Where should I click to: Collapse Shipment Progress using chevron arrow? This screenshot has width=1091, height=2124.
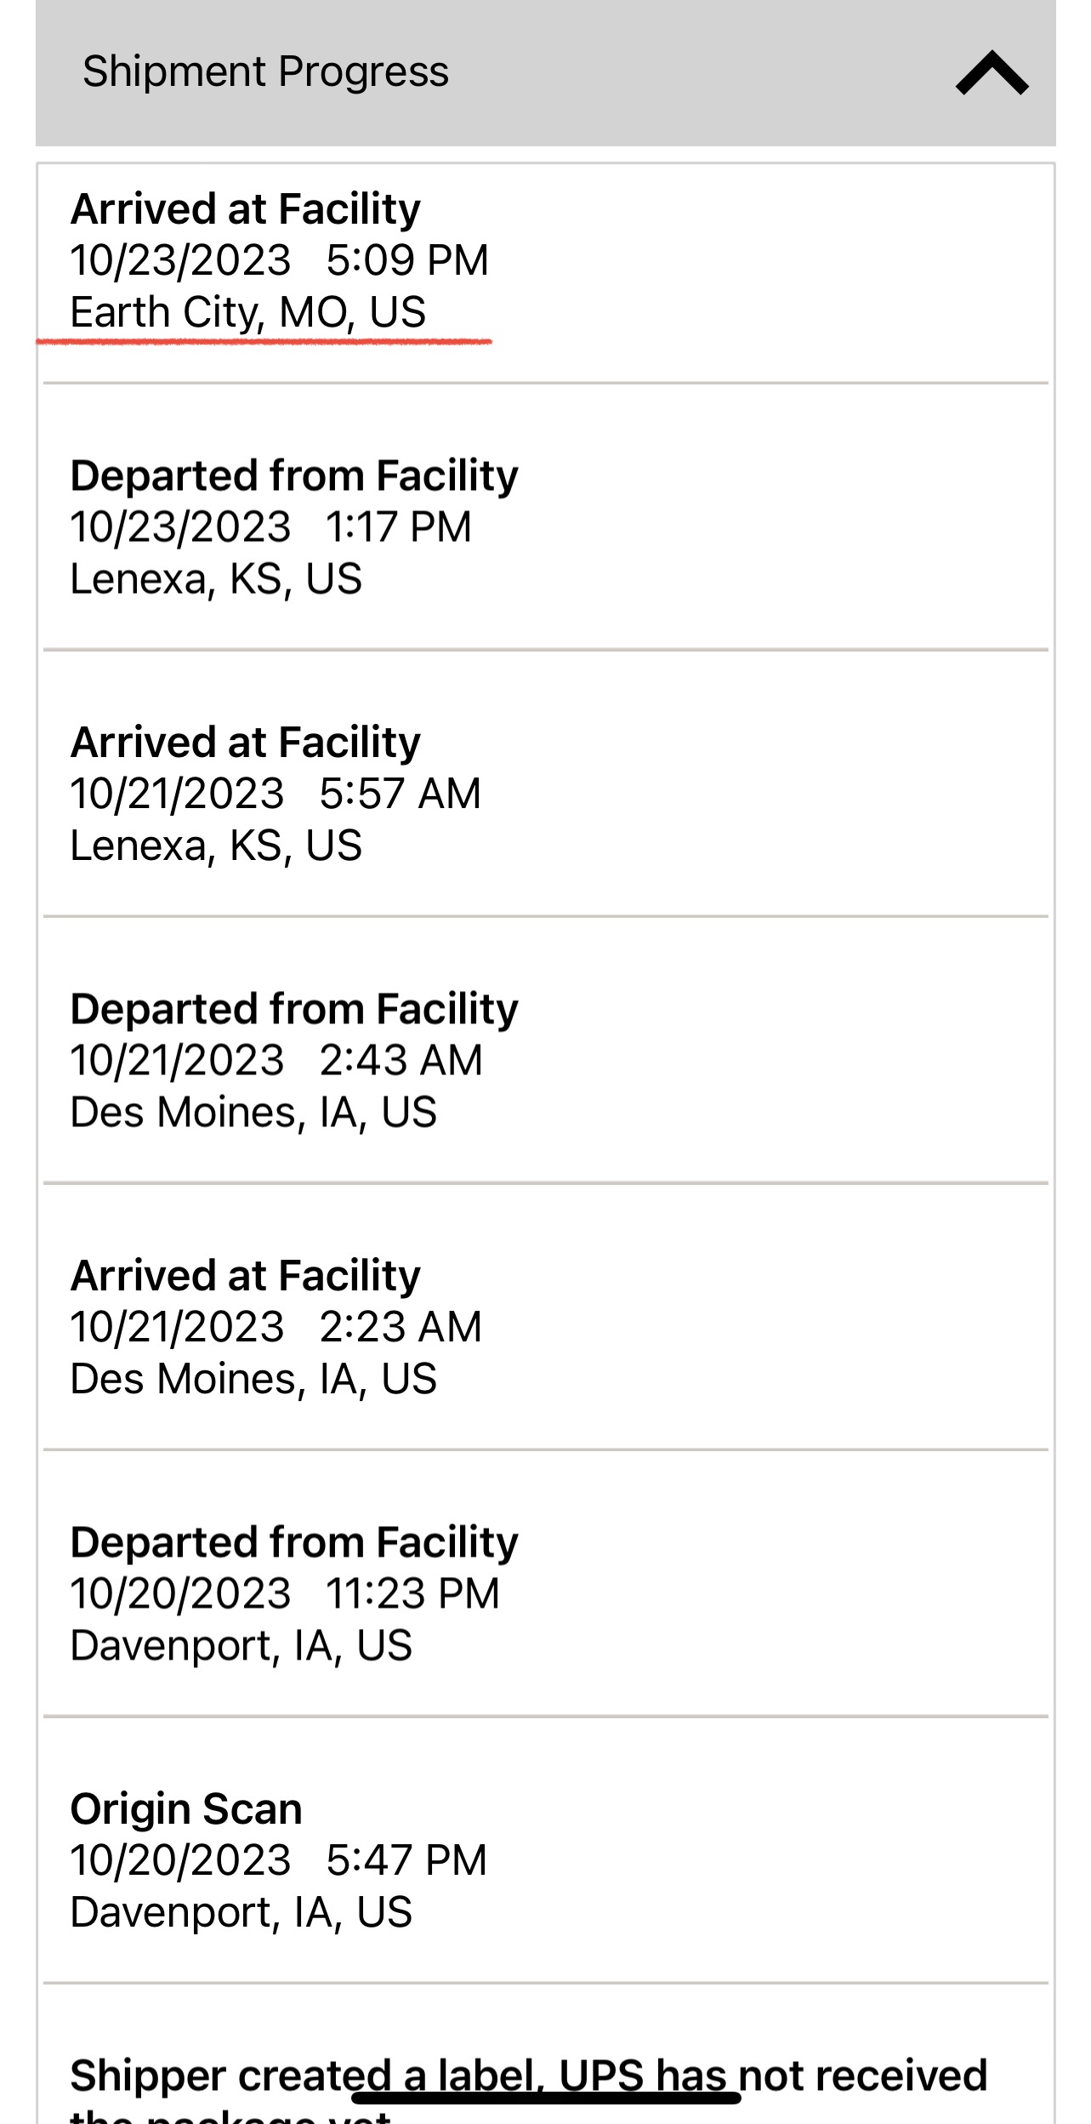[x=992, y=73]
